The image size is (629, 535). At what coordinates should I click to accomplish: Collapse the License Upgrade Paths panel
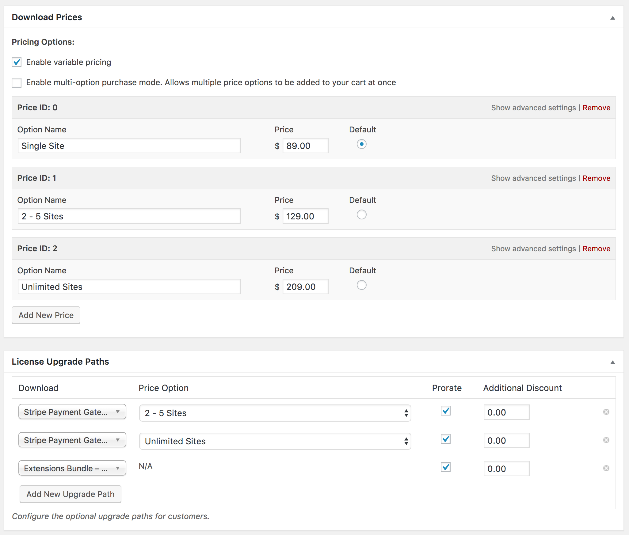click(x=612, y=362)
